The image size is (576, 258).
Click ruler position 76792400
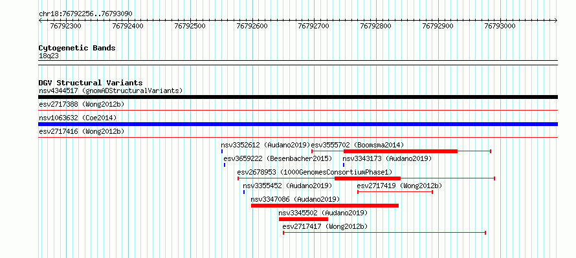click(x=128, y=26)
